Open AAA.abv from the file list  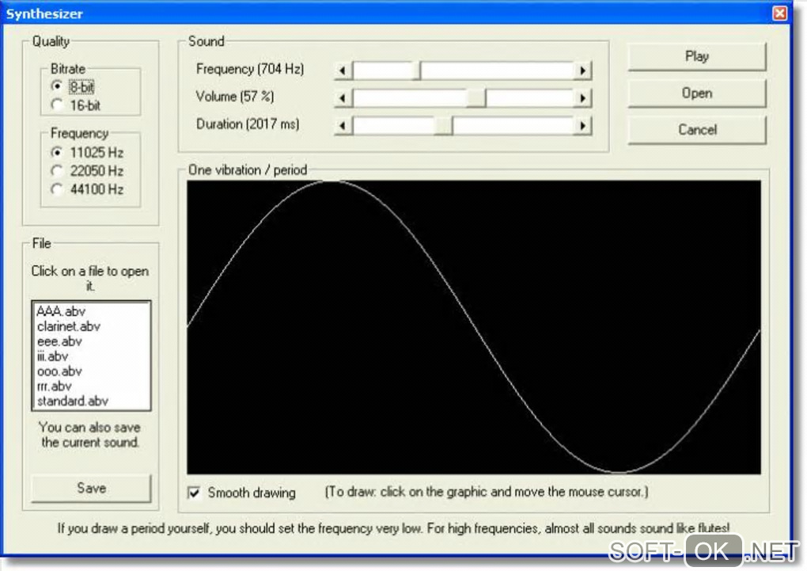pos(91,311)
